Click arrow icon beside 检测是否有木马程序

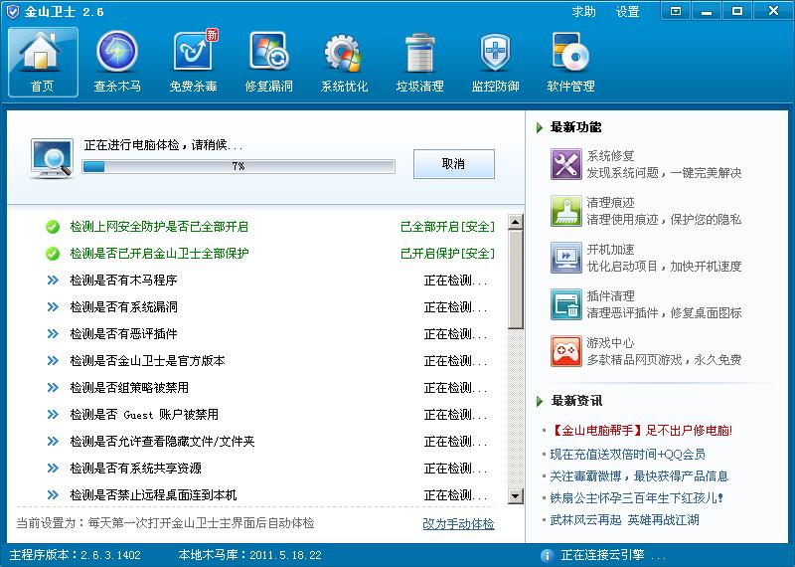click(x=53, y=281)
